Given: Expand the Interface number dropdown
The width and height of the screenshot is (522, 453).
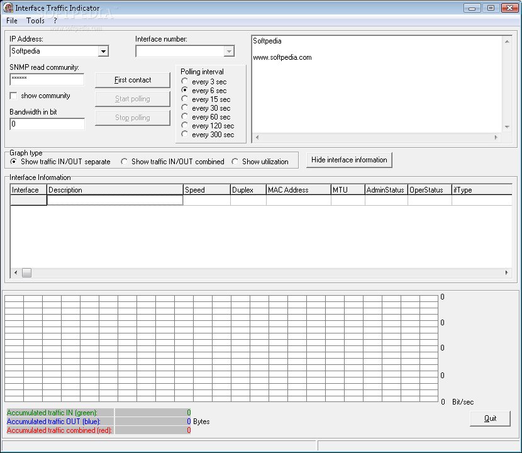Looking at the screenshot, I should pos(229,52).
